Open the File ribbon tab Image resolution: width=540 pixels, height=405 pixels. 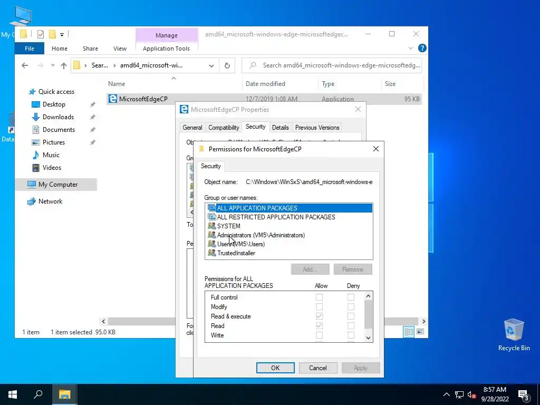click(30, 49)
